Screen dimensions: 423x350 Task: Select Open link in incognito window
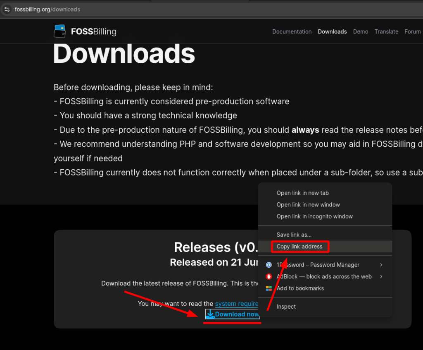[x=325, y=216]
